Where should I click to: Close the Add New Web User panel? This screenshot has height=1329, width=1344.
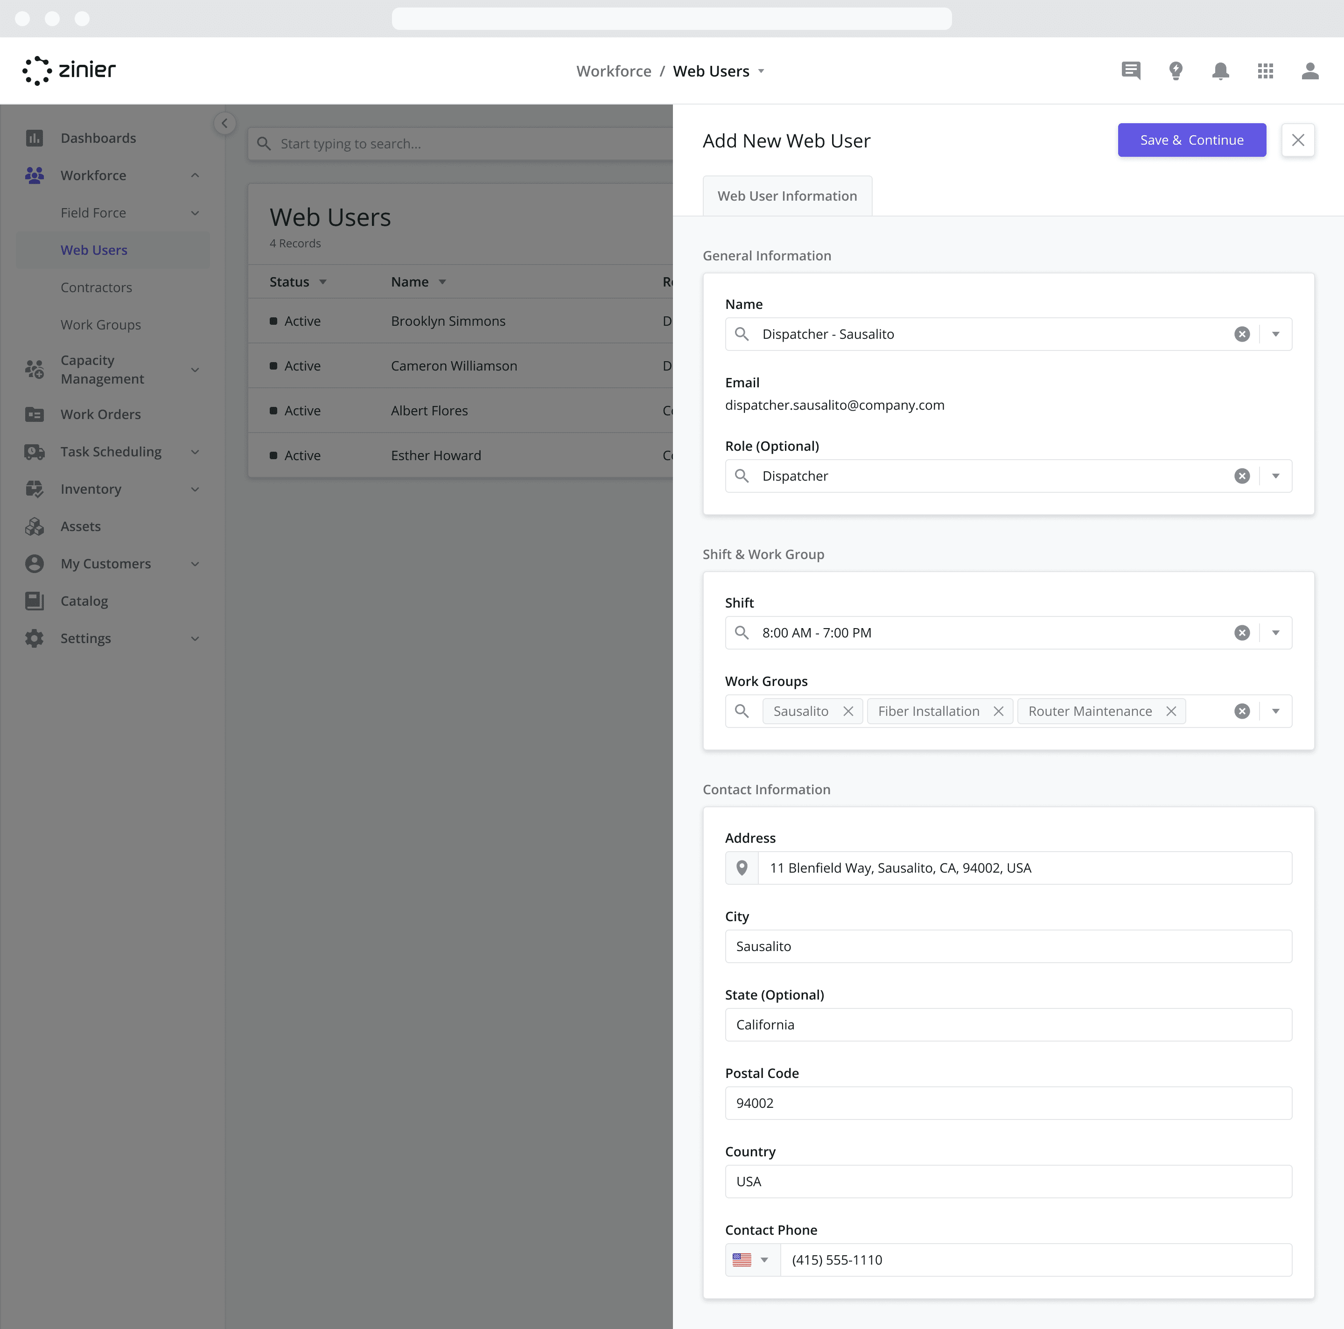(x=1297, y=140)
